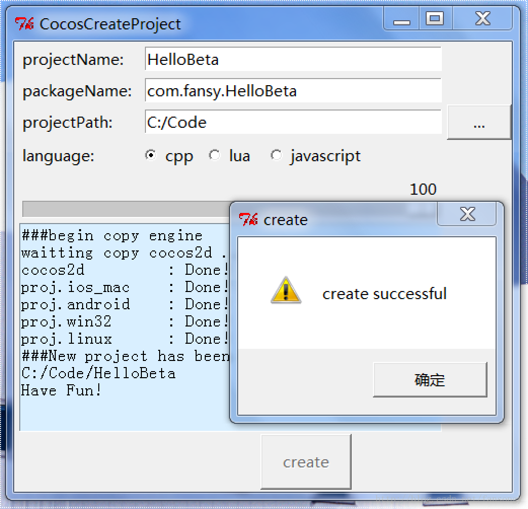Close the create dialog with X
528x509 pixels.
point(467,214)
